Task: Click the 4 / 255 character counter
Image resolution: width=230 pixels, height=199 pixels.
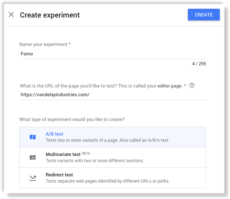Action: pos(199,64)
